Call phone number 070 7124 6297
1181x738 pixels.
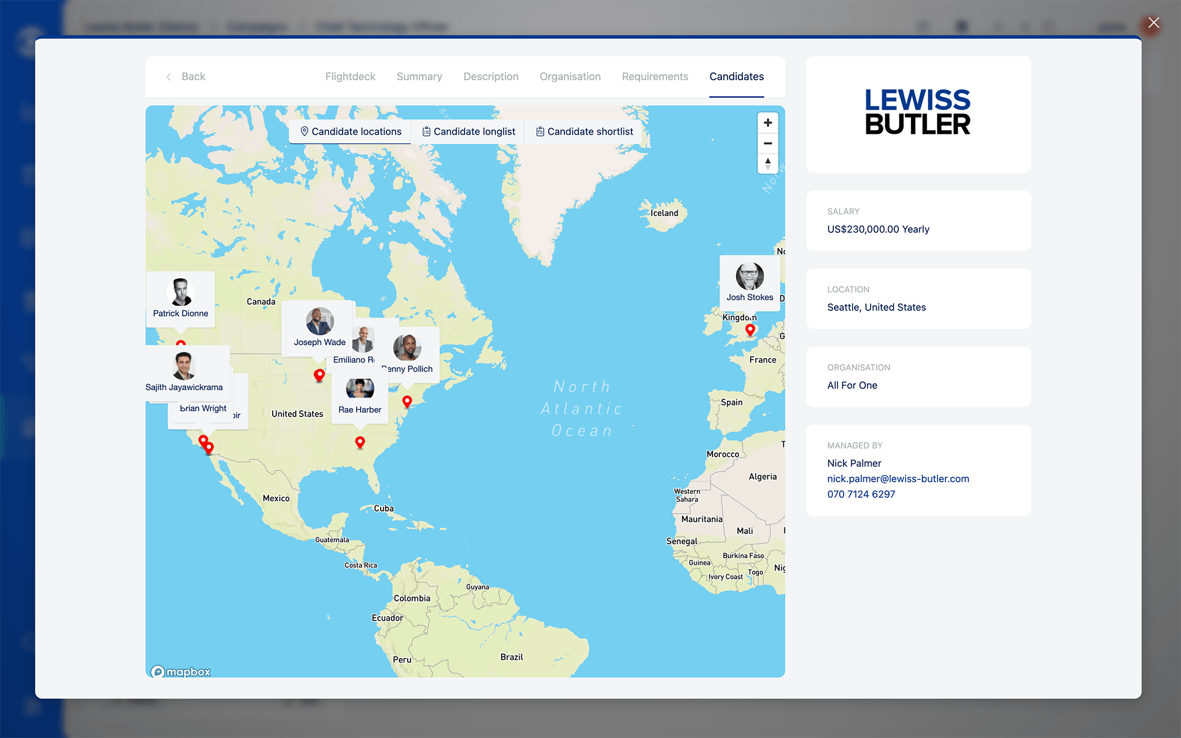point(860,494)
